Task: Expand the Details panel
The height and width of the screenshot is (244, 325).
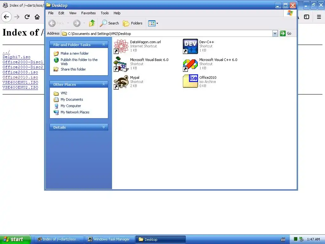Action: [103, 127]
